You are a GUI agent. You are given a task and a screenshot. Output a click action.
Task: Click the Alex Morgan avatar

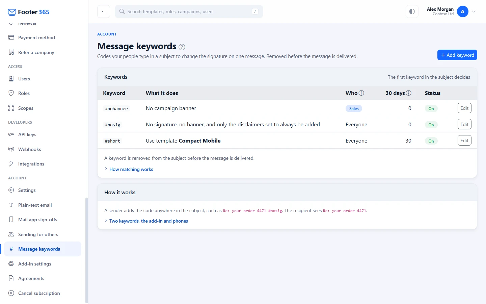click(x=462, y=11)
